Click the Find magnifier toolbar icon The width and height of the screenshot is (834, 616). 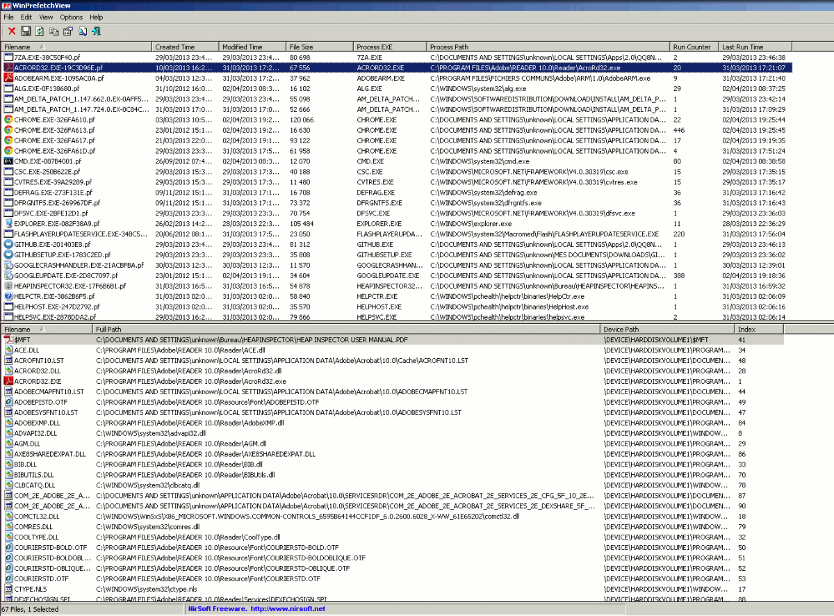pos(82,31)
